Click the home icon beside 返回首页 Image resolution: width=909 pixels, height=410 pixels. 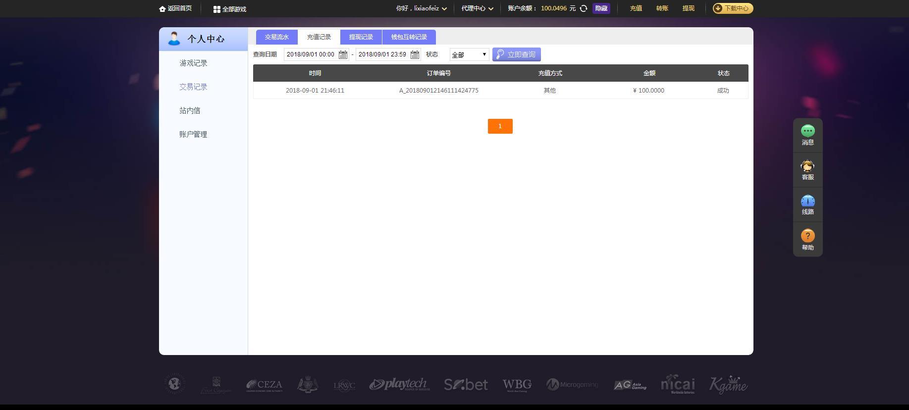(x=162, y=9)
